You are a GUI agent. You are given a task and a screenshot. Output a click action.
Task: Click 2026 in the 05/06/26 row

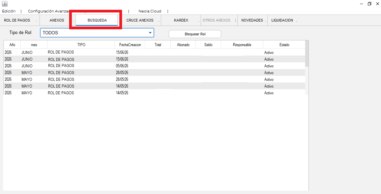coord(8,66)
